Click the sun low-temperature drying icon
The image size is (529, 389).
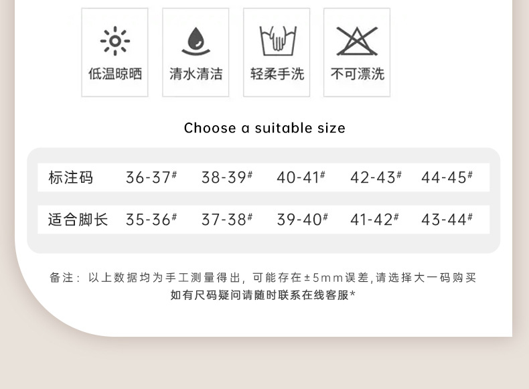(115, 42)
